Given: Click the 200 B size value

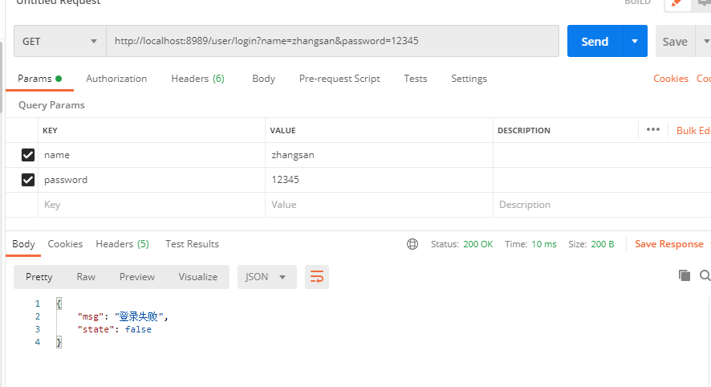Looking at the screenshot, I should 603,244.
